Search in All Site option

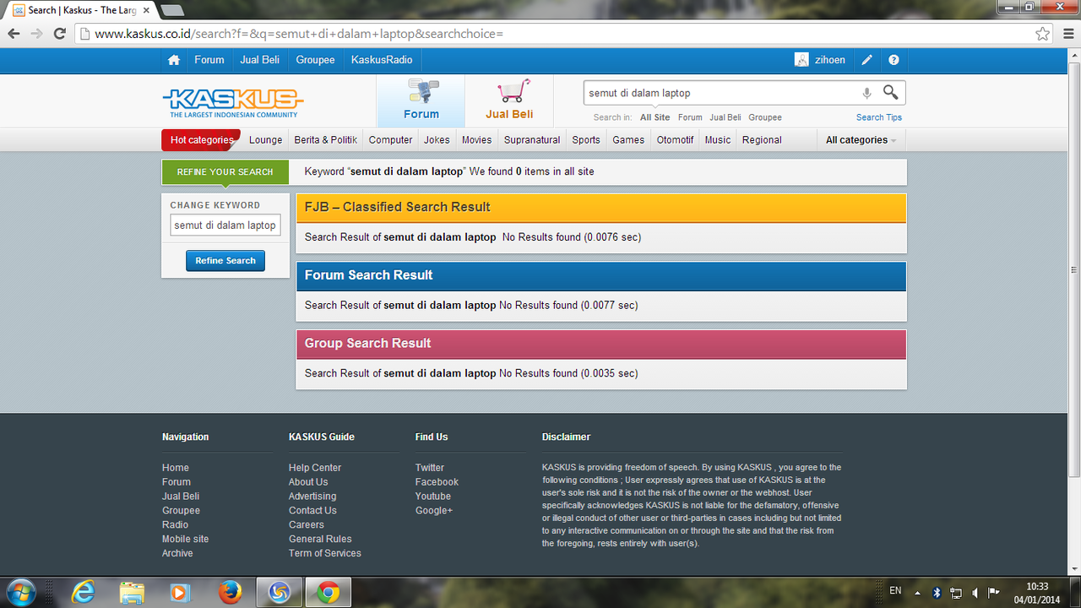pyautogui.click(x=655, y=117)
